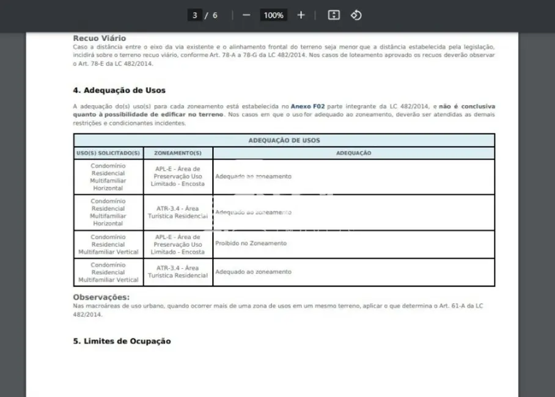Image resolution: width=555 pixels, height=397 pixels.
Task: Click the 100% zoom level box
Action: coord(273,15)
